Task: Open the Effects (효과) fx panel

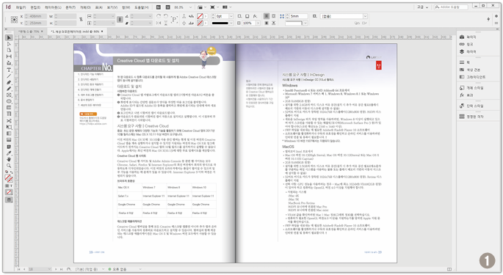Action: point(466,95)
